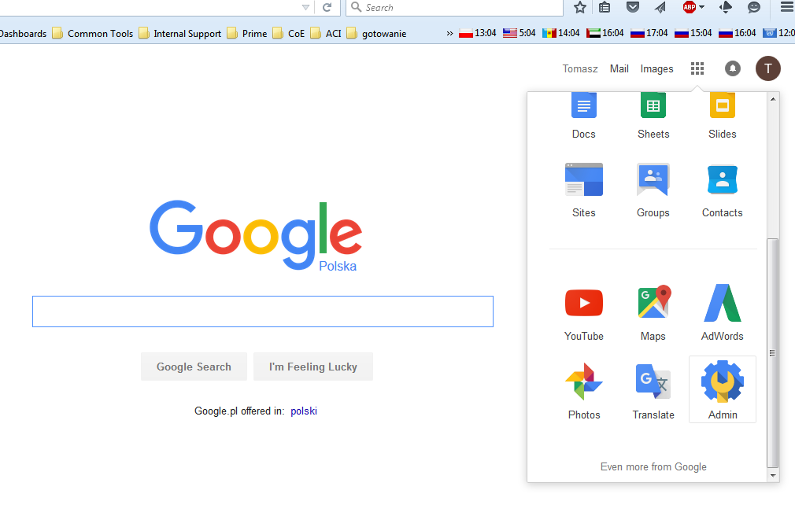
Task: Open the Admin console icon
Action: coord(722,390)
